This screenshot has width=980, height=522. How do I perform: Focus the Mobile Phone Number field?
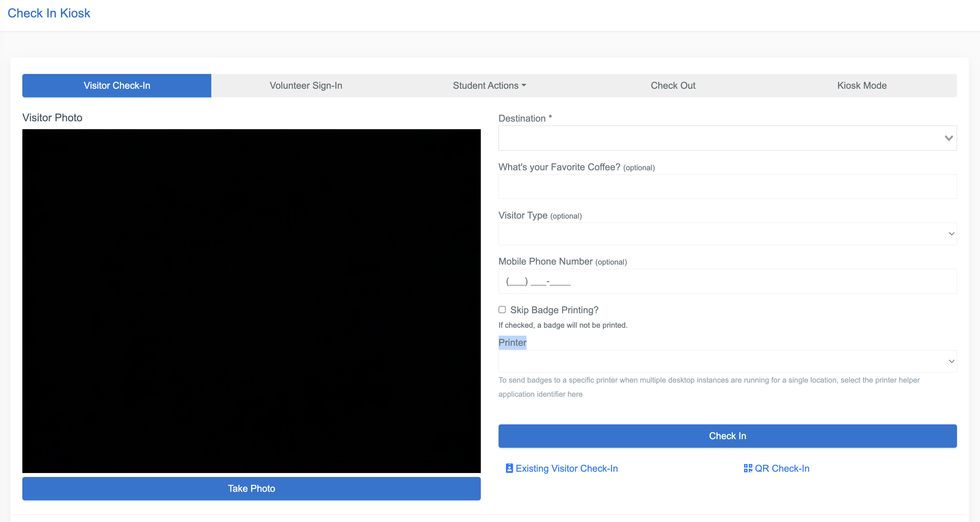click(727, 281)
